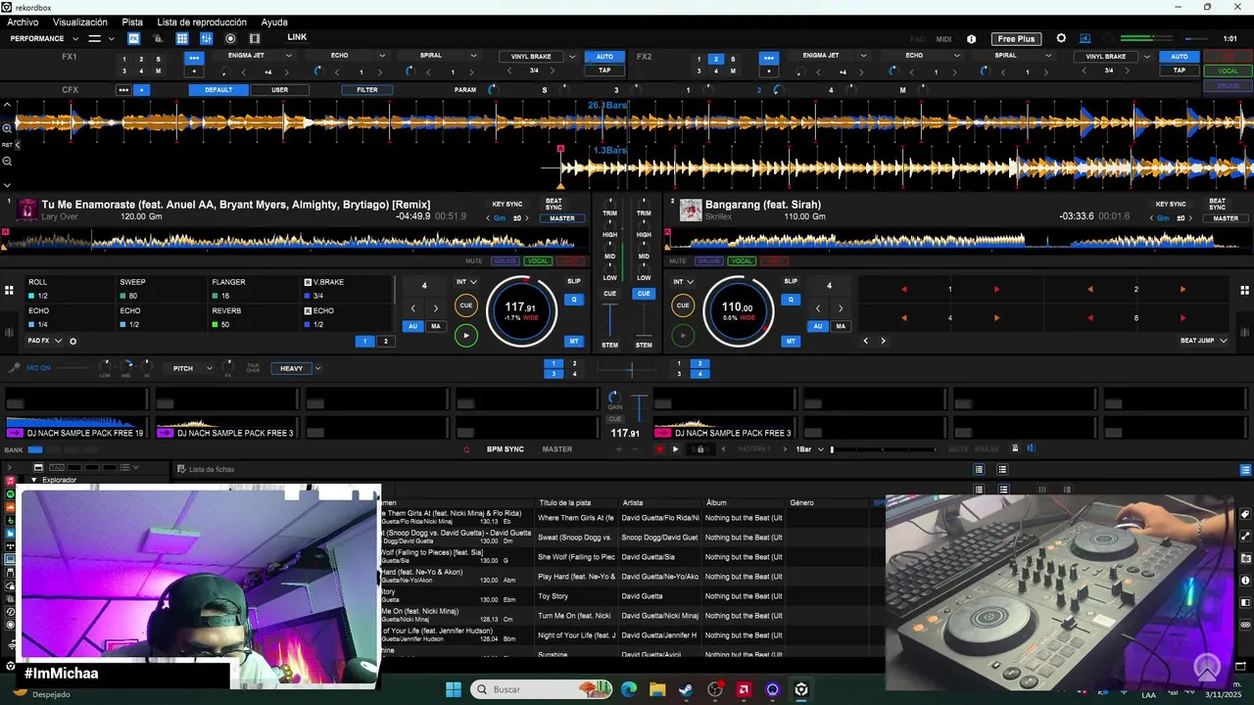Toggle the FX panel icon in toolbar
This screenshot has width=1254, height=705.
pyautogui.click(x=133, y=38)
